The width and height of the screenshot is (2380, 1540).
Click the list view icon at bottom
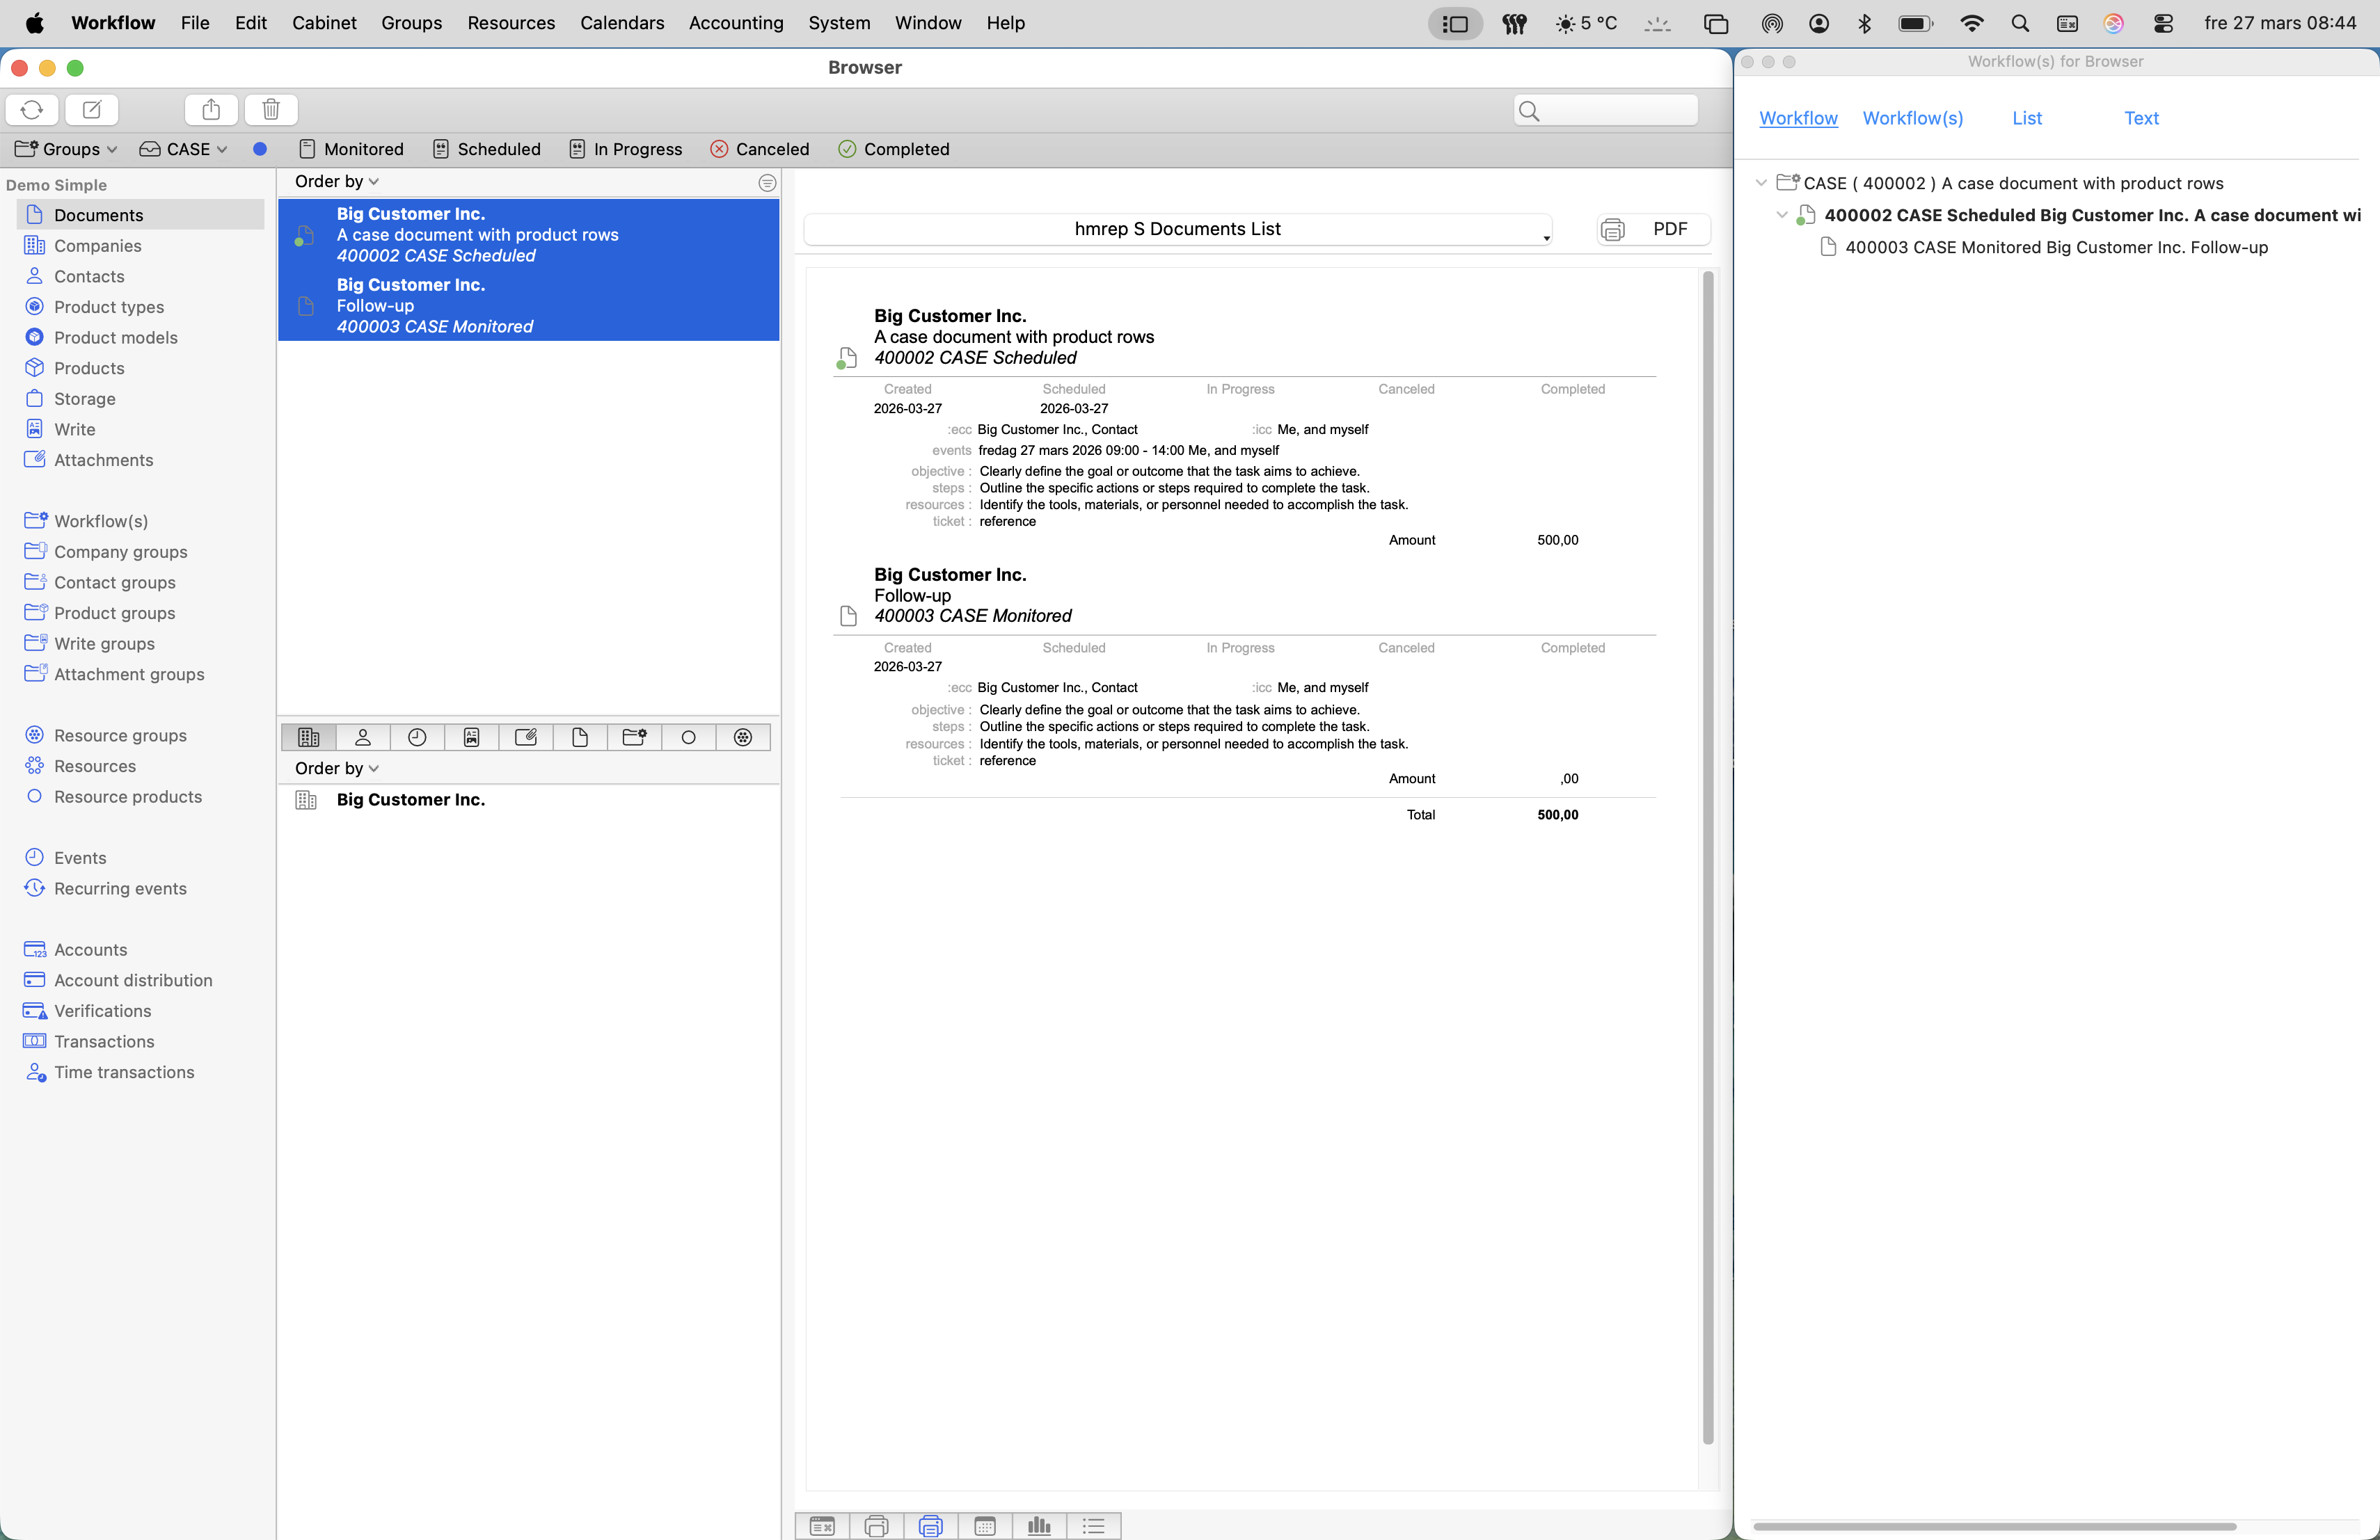click(x=1093, y=1525)
